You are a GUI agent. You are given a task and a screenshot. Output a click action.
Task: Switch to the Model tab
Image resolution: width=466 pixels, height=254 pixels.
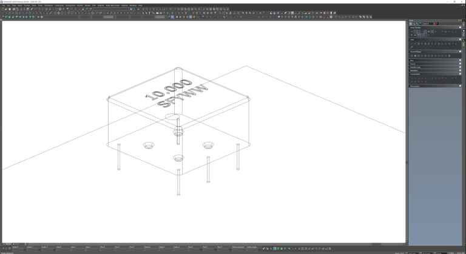(7, 244)
